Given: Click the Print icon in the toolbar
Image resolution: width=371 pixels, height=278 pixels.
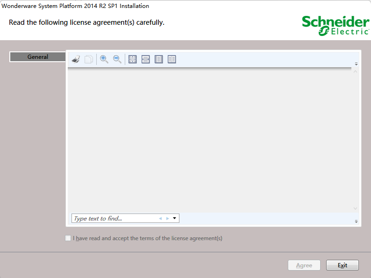Looking at the screenshot, I should pyautogui.click(x=76, y=59).
